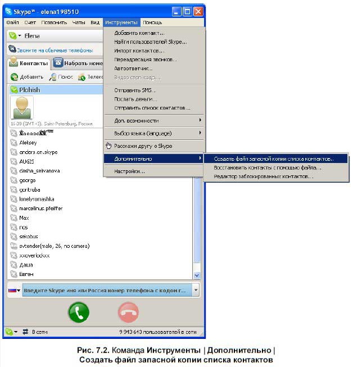Click the Search contacts toolbar icon

point(53,77)
